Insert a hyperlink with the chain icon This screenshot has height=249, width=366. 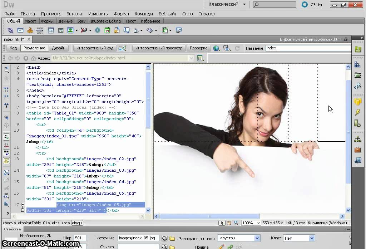(x=10, y=30)
